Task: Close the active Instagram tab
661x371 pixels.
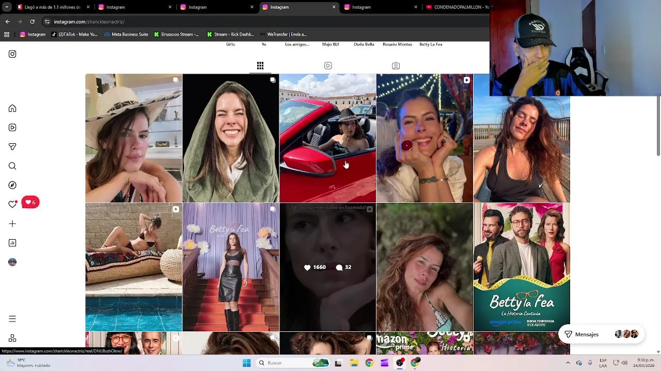Action: click(x=334, y=7)
